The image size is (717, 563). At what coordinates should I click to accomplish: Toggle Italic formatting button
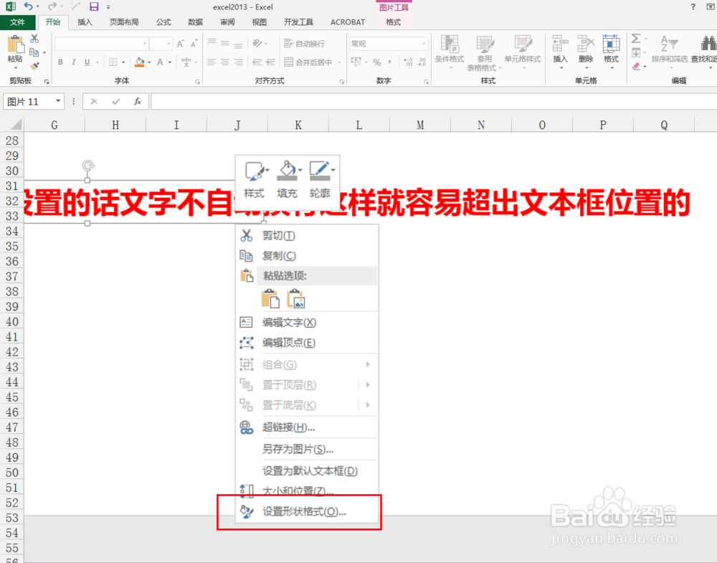pos(74,62)
